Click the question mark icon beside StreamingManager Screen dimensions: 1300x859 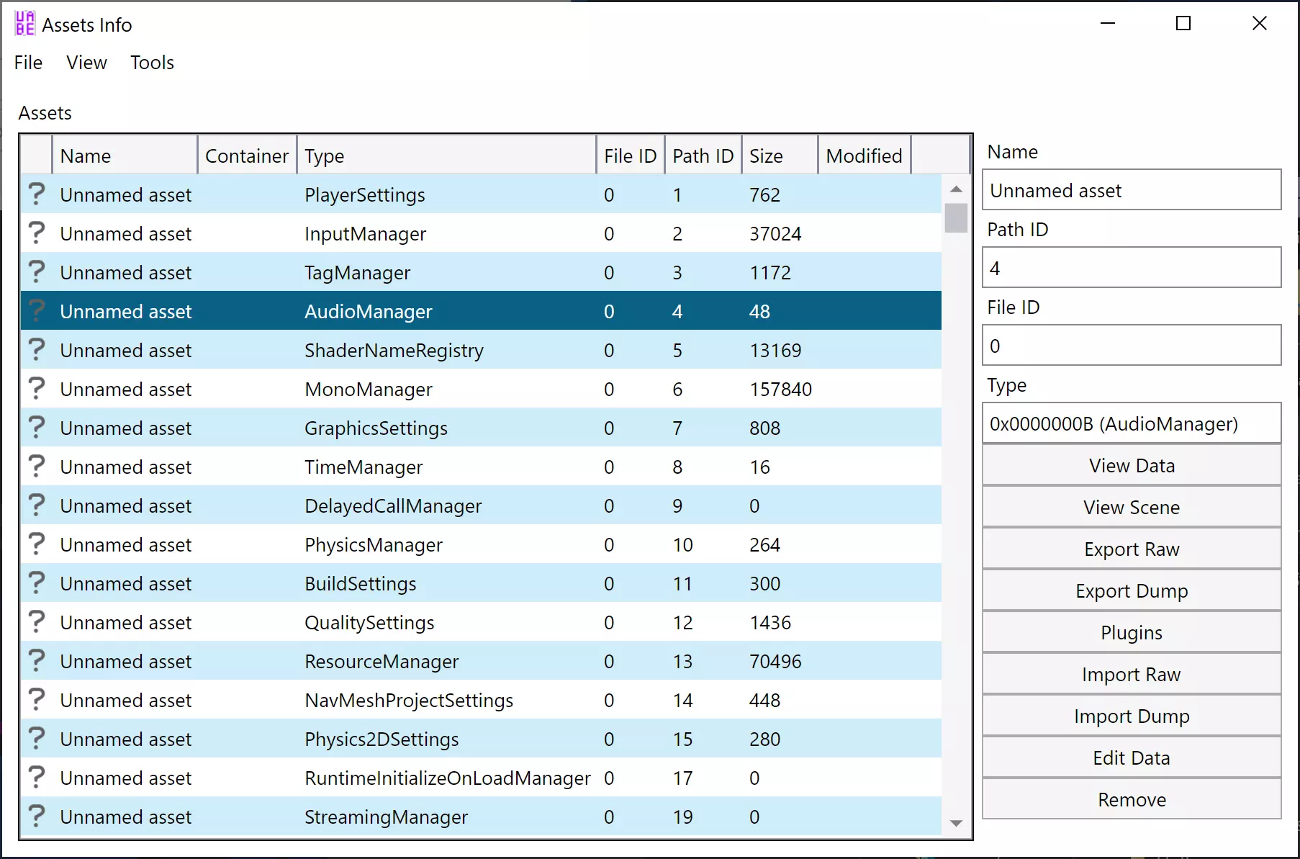pos(37,817)
